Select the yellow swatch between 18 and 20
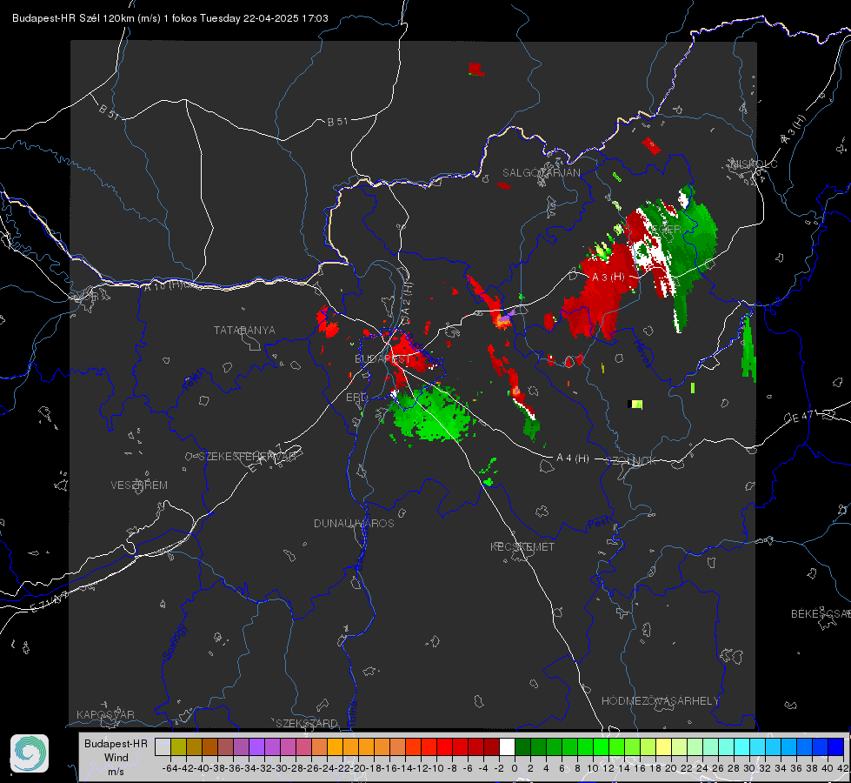The height and width of the screenshot is (783, 851). coord(664,747)
